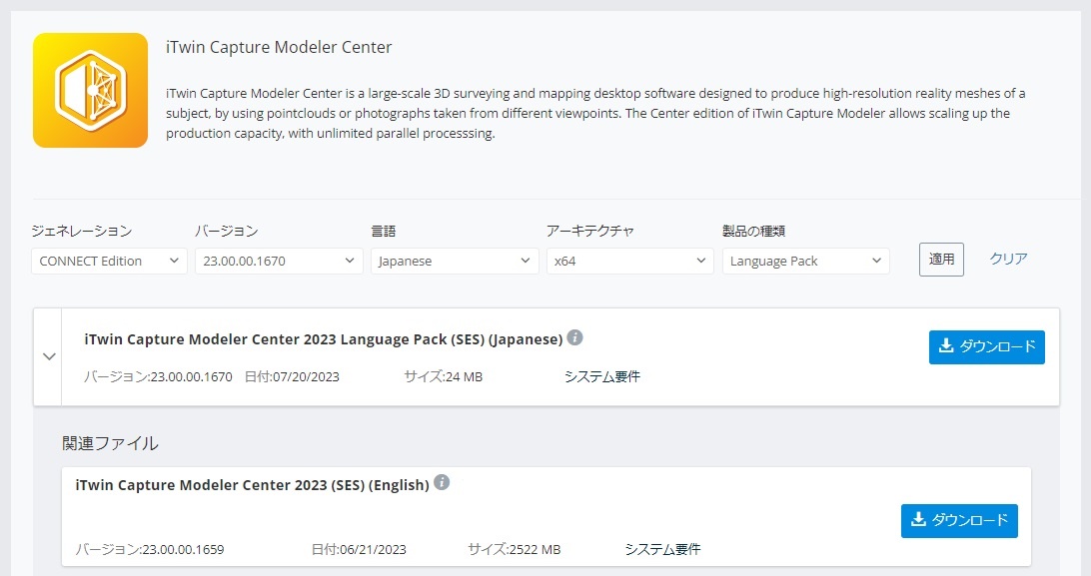Image resolution: width=1091 pixels, height=576 pixels.
Task: Click date text 06/21/2023
Action: (x=373, y=550)
